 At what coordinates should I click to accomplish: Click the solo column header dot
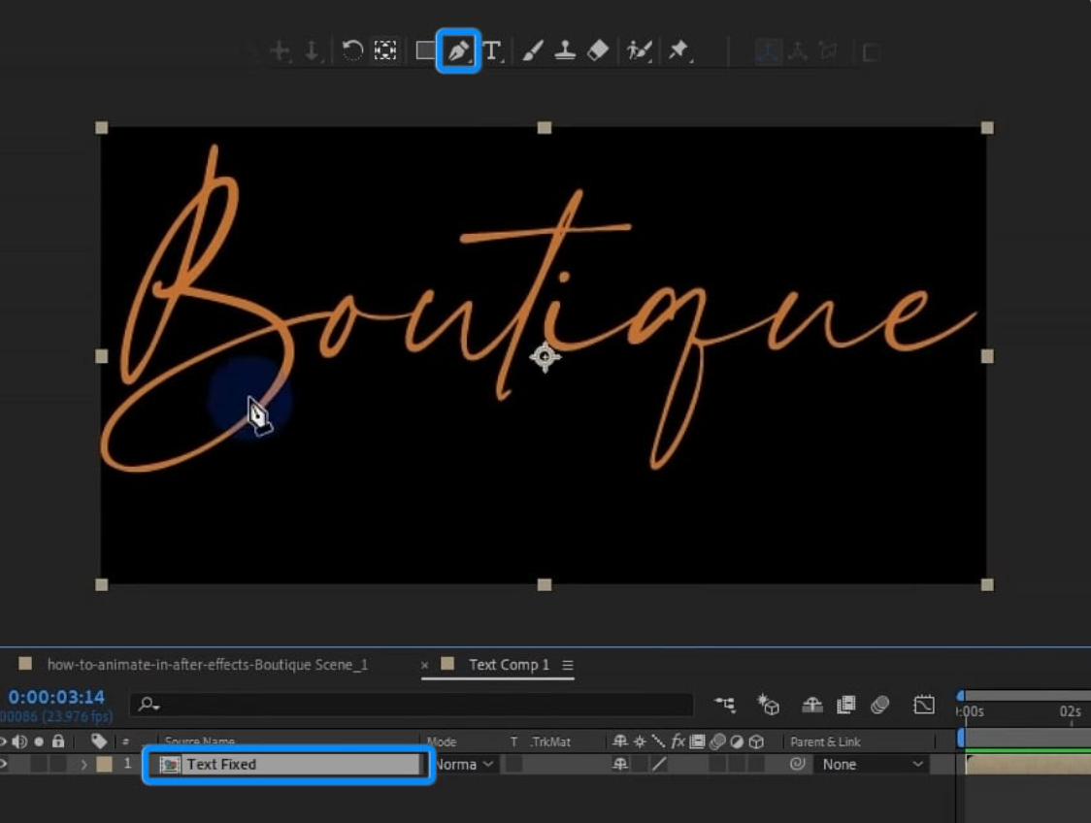pos(39,741)
